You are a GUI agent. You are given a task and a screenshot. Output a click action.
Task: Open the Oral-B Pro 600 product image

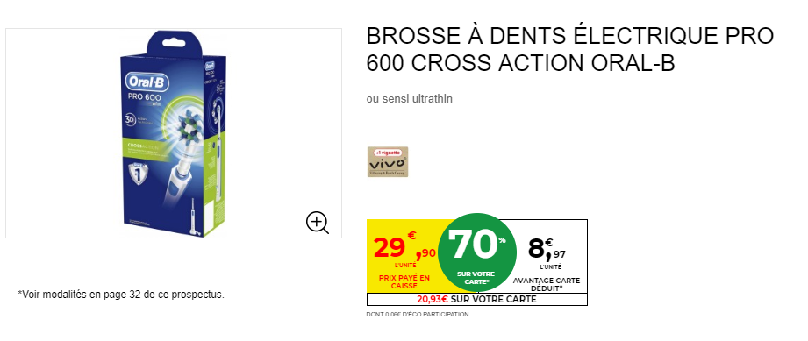[x=174, y=133]
